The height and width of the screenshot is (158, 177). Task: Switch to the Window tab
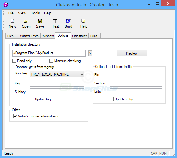pyautogui.click(x=48, y=36)
